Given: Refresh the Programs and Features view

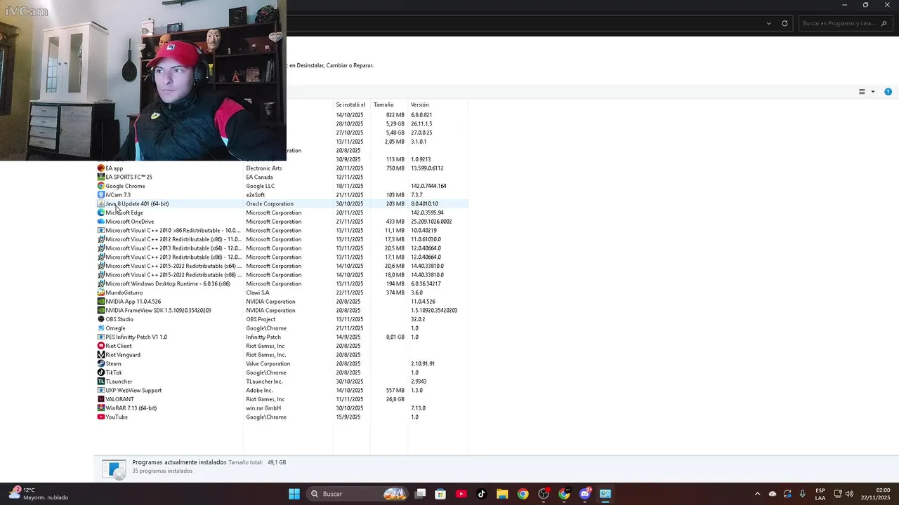Looking at the screenshot, I should pyautogui.click(x=785, y=23).
